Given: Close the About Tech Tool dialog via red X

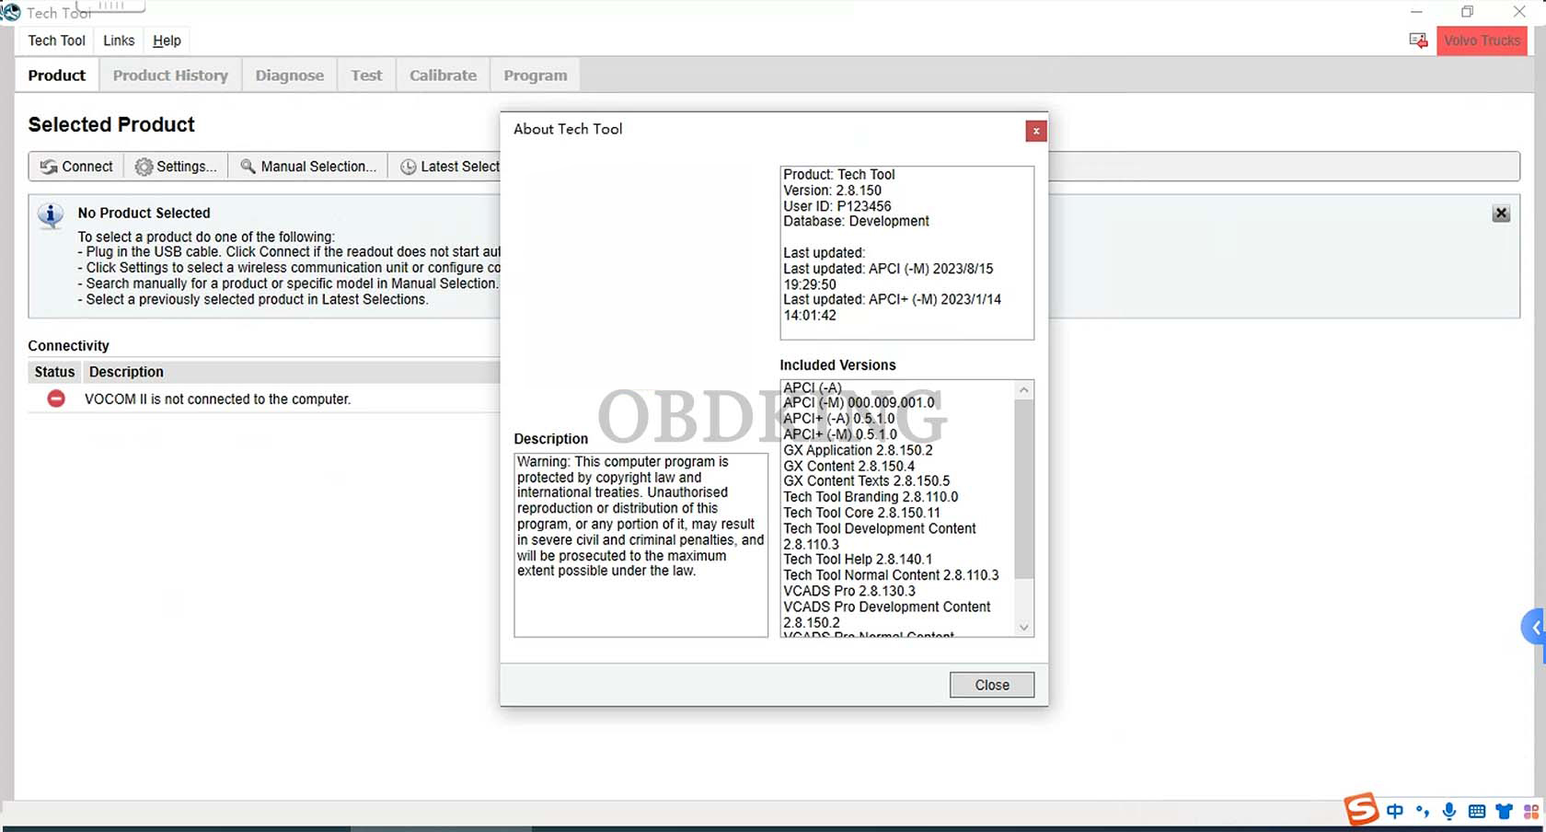Looking at the screenshot, I should [x=1035, y=131].
